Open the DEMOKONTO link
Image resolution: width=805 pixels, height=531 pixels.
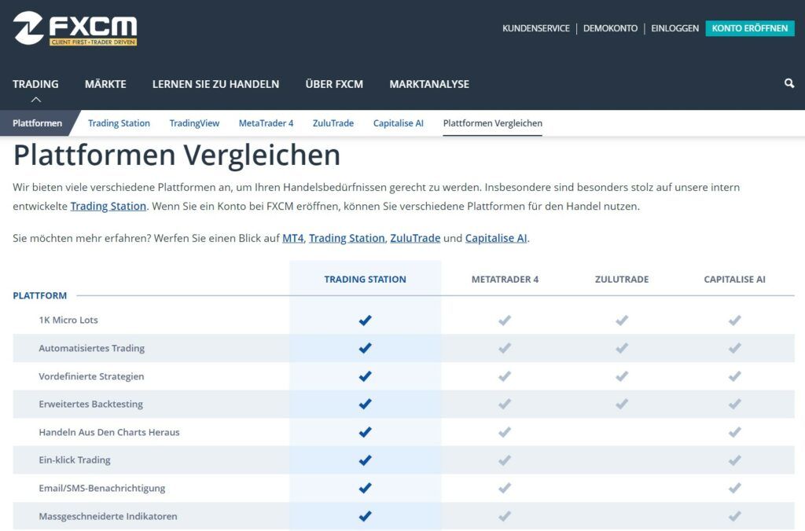tap(610, 28)
